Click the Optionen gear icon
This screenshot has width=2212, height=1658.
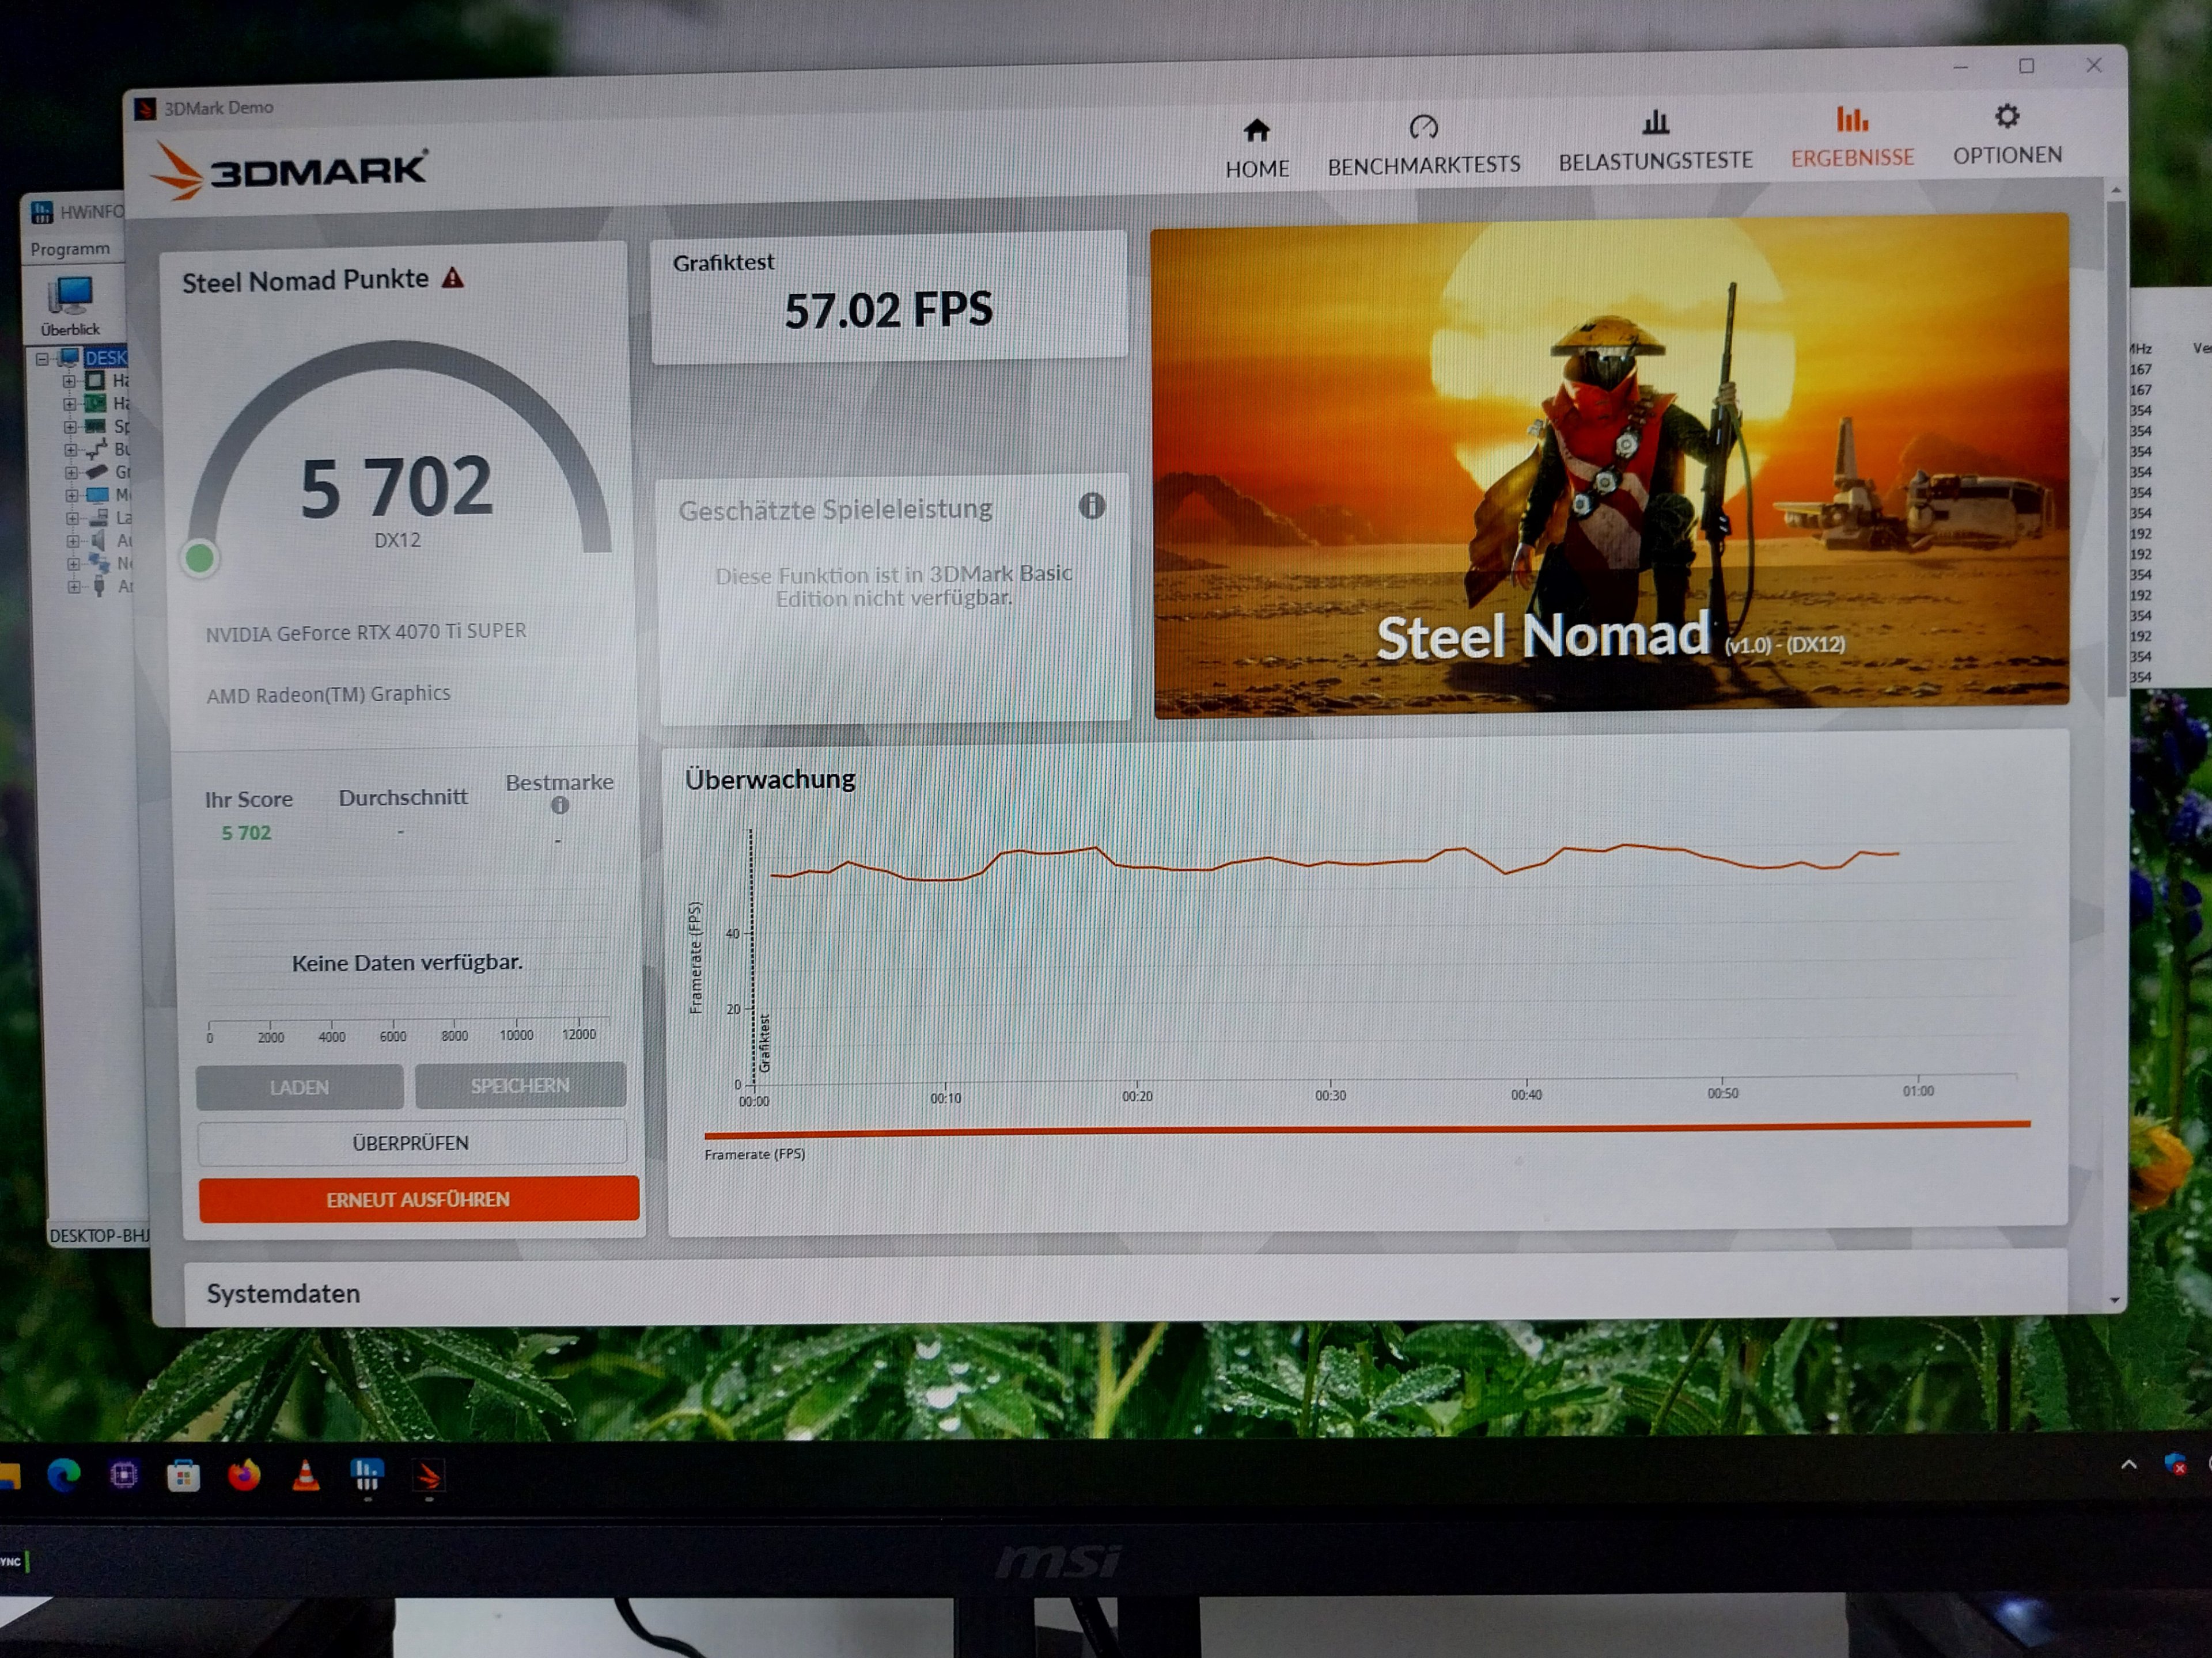click(2006, 117)
